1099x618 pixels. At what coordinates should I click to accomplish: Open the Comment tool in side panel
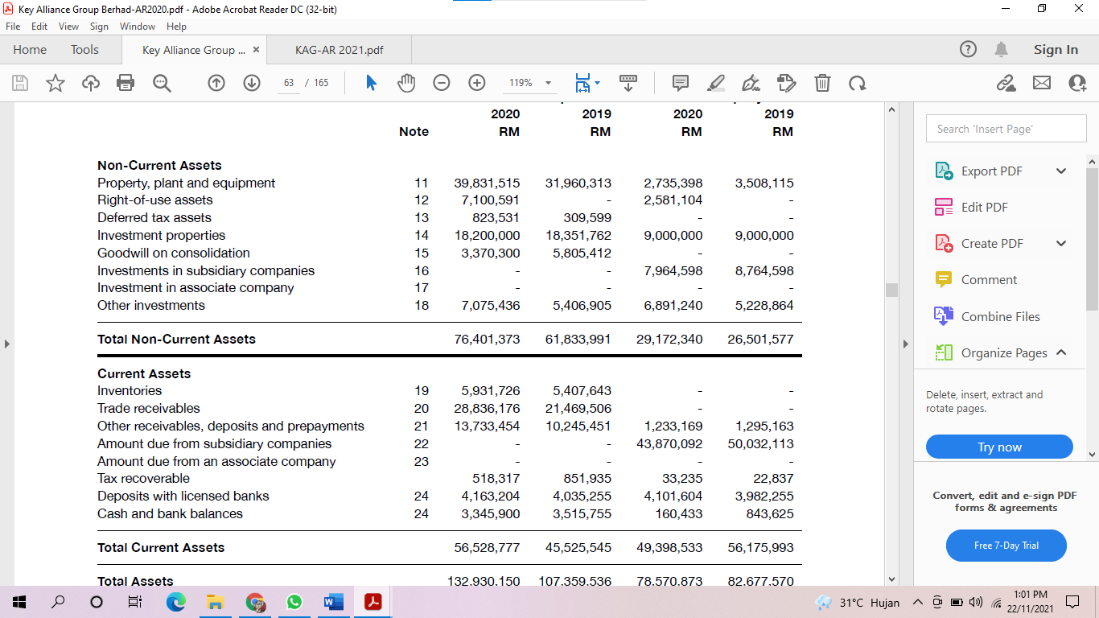[975, 279]
